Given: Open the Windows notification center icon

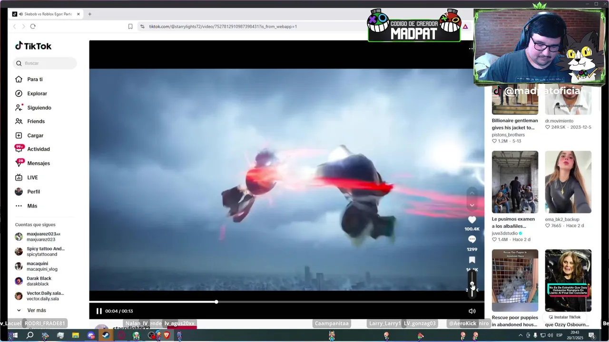Looking at the screenshot, I should click(591, 335).
